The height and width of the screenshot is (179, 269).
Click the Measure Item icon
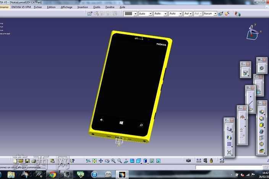(x=205, y=161)
